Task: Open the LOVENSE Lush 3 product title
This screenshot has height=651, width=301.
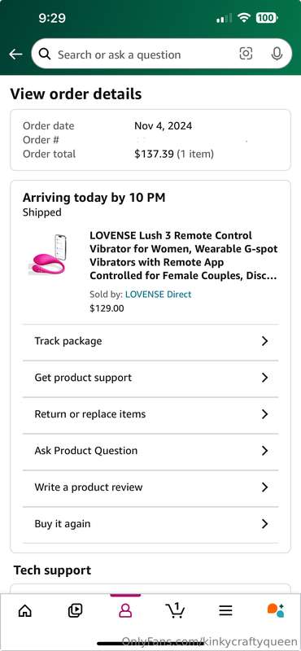Action: [184, 256]
